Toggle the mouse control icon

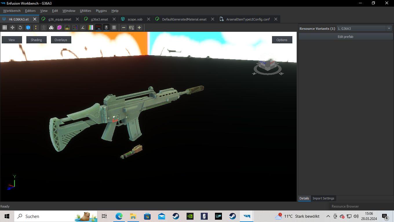[x=106, y=27]
